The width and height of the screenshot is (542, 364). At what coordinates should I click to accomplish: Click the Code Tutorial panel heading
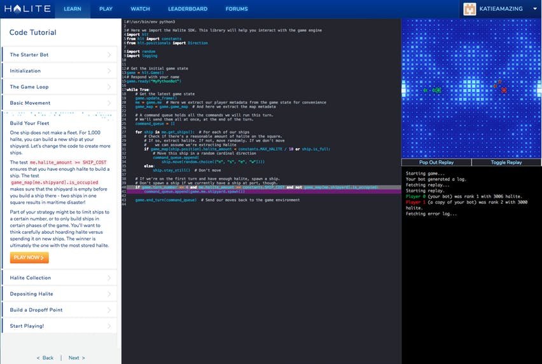click(33, 32)
